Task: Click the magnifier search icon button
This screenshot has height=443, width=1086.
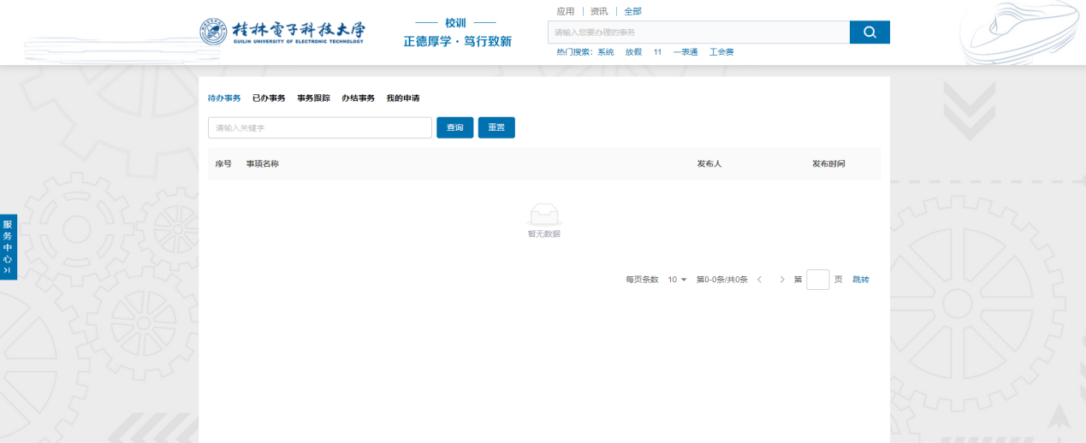Action: click(869, 32)
